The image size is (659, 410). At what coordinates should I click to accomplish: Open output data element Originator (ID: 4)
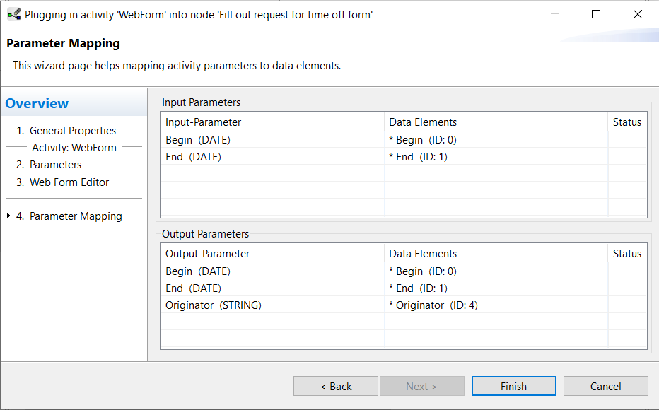pyautogui.click(x=433, y=305)
